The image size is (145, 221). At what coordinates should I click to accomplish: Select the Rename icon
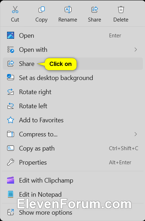68,10
